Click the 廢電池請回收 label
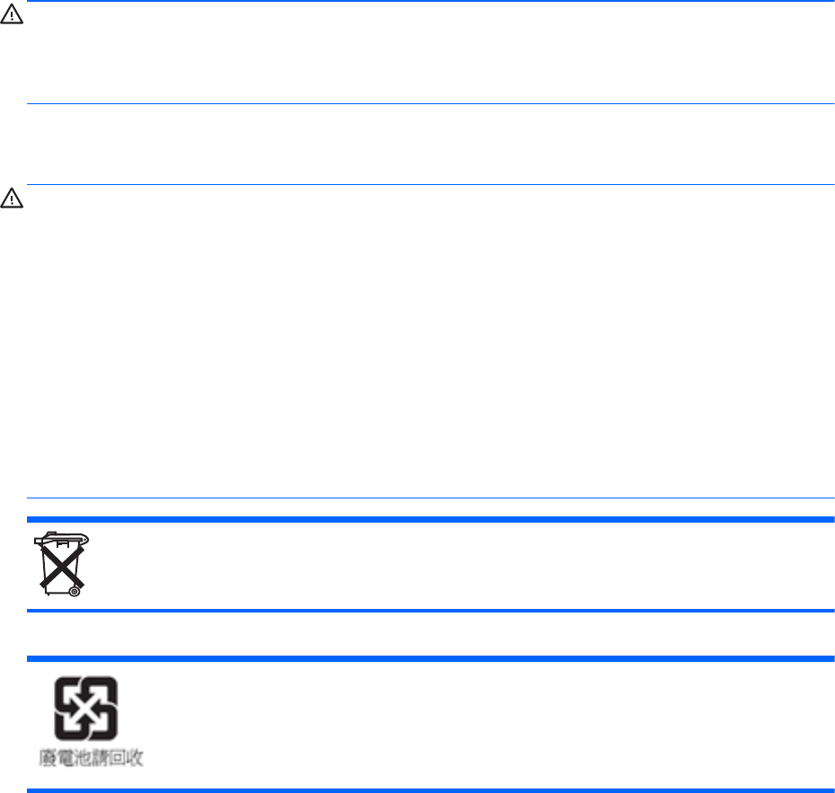Image resolution: width=835 pixels, height=793 pixels. point(91,757)
